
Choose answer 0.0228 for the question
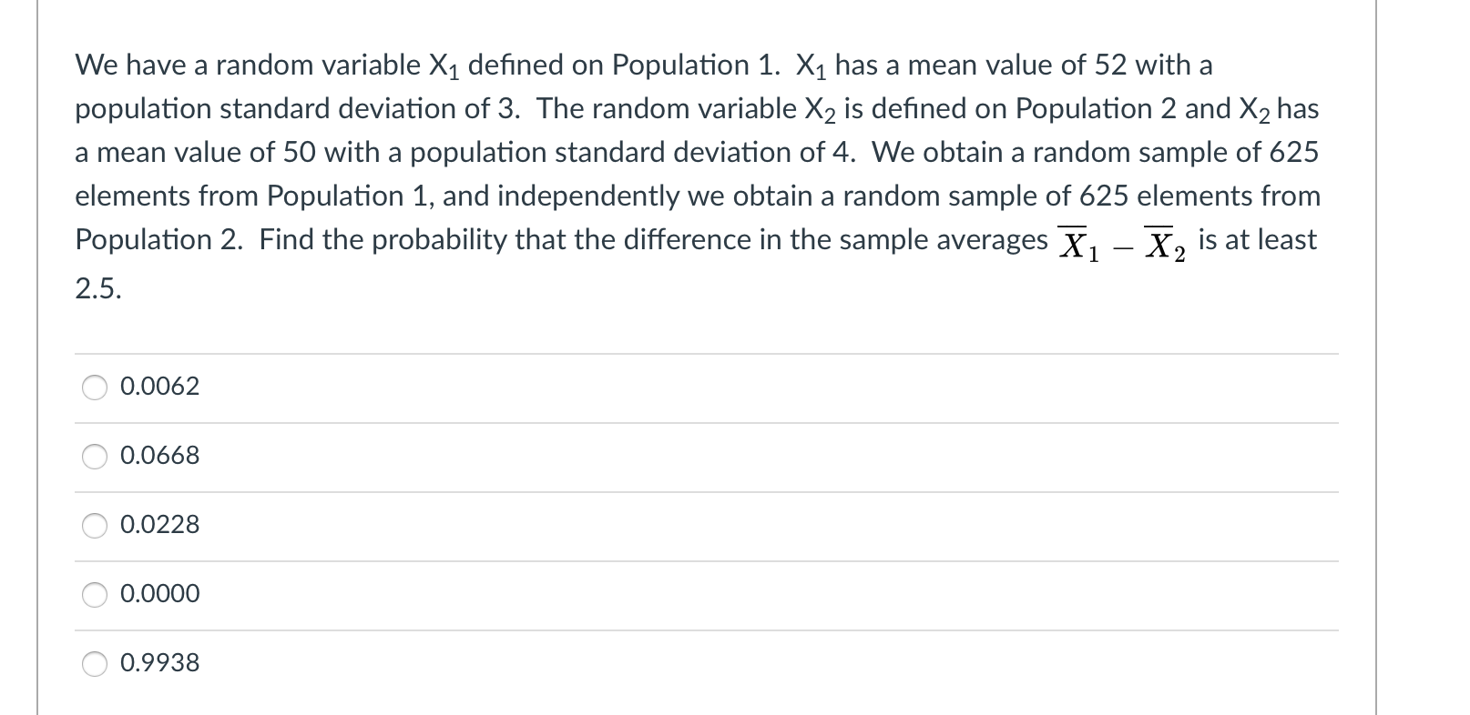point(95,525)
